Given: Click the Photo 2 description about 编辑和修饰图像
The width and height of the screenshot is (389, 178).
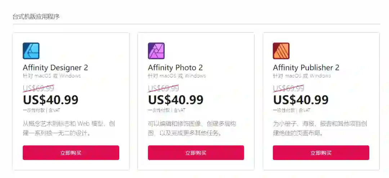Looking at the screenshot, I should pyautogui.click(x=192, y=128).
